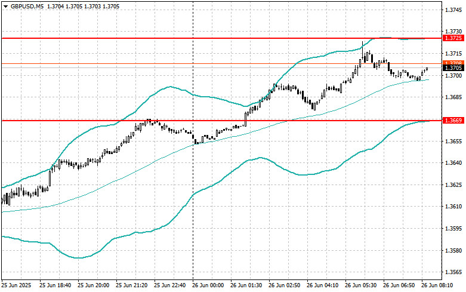Click the 1.3595 price scale value

pyautogui.click(x=453, y=229)
